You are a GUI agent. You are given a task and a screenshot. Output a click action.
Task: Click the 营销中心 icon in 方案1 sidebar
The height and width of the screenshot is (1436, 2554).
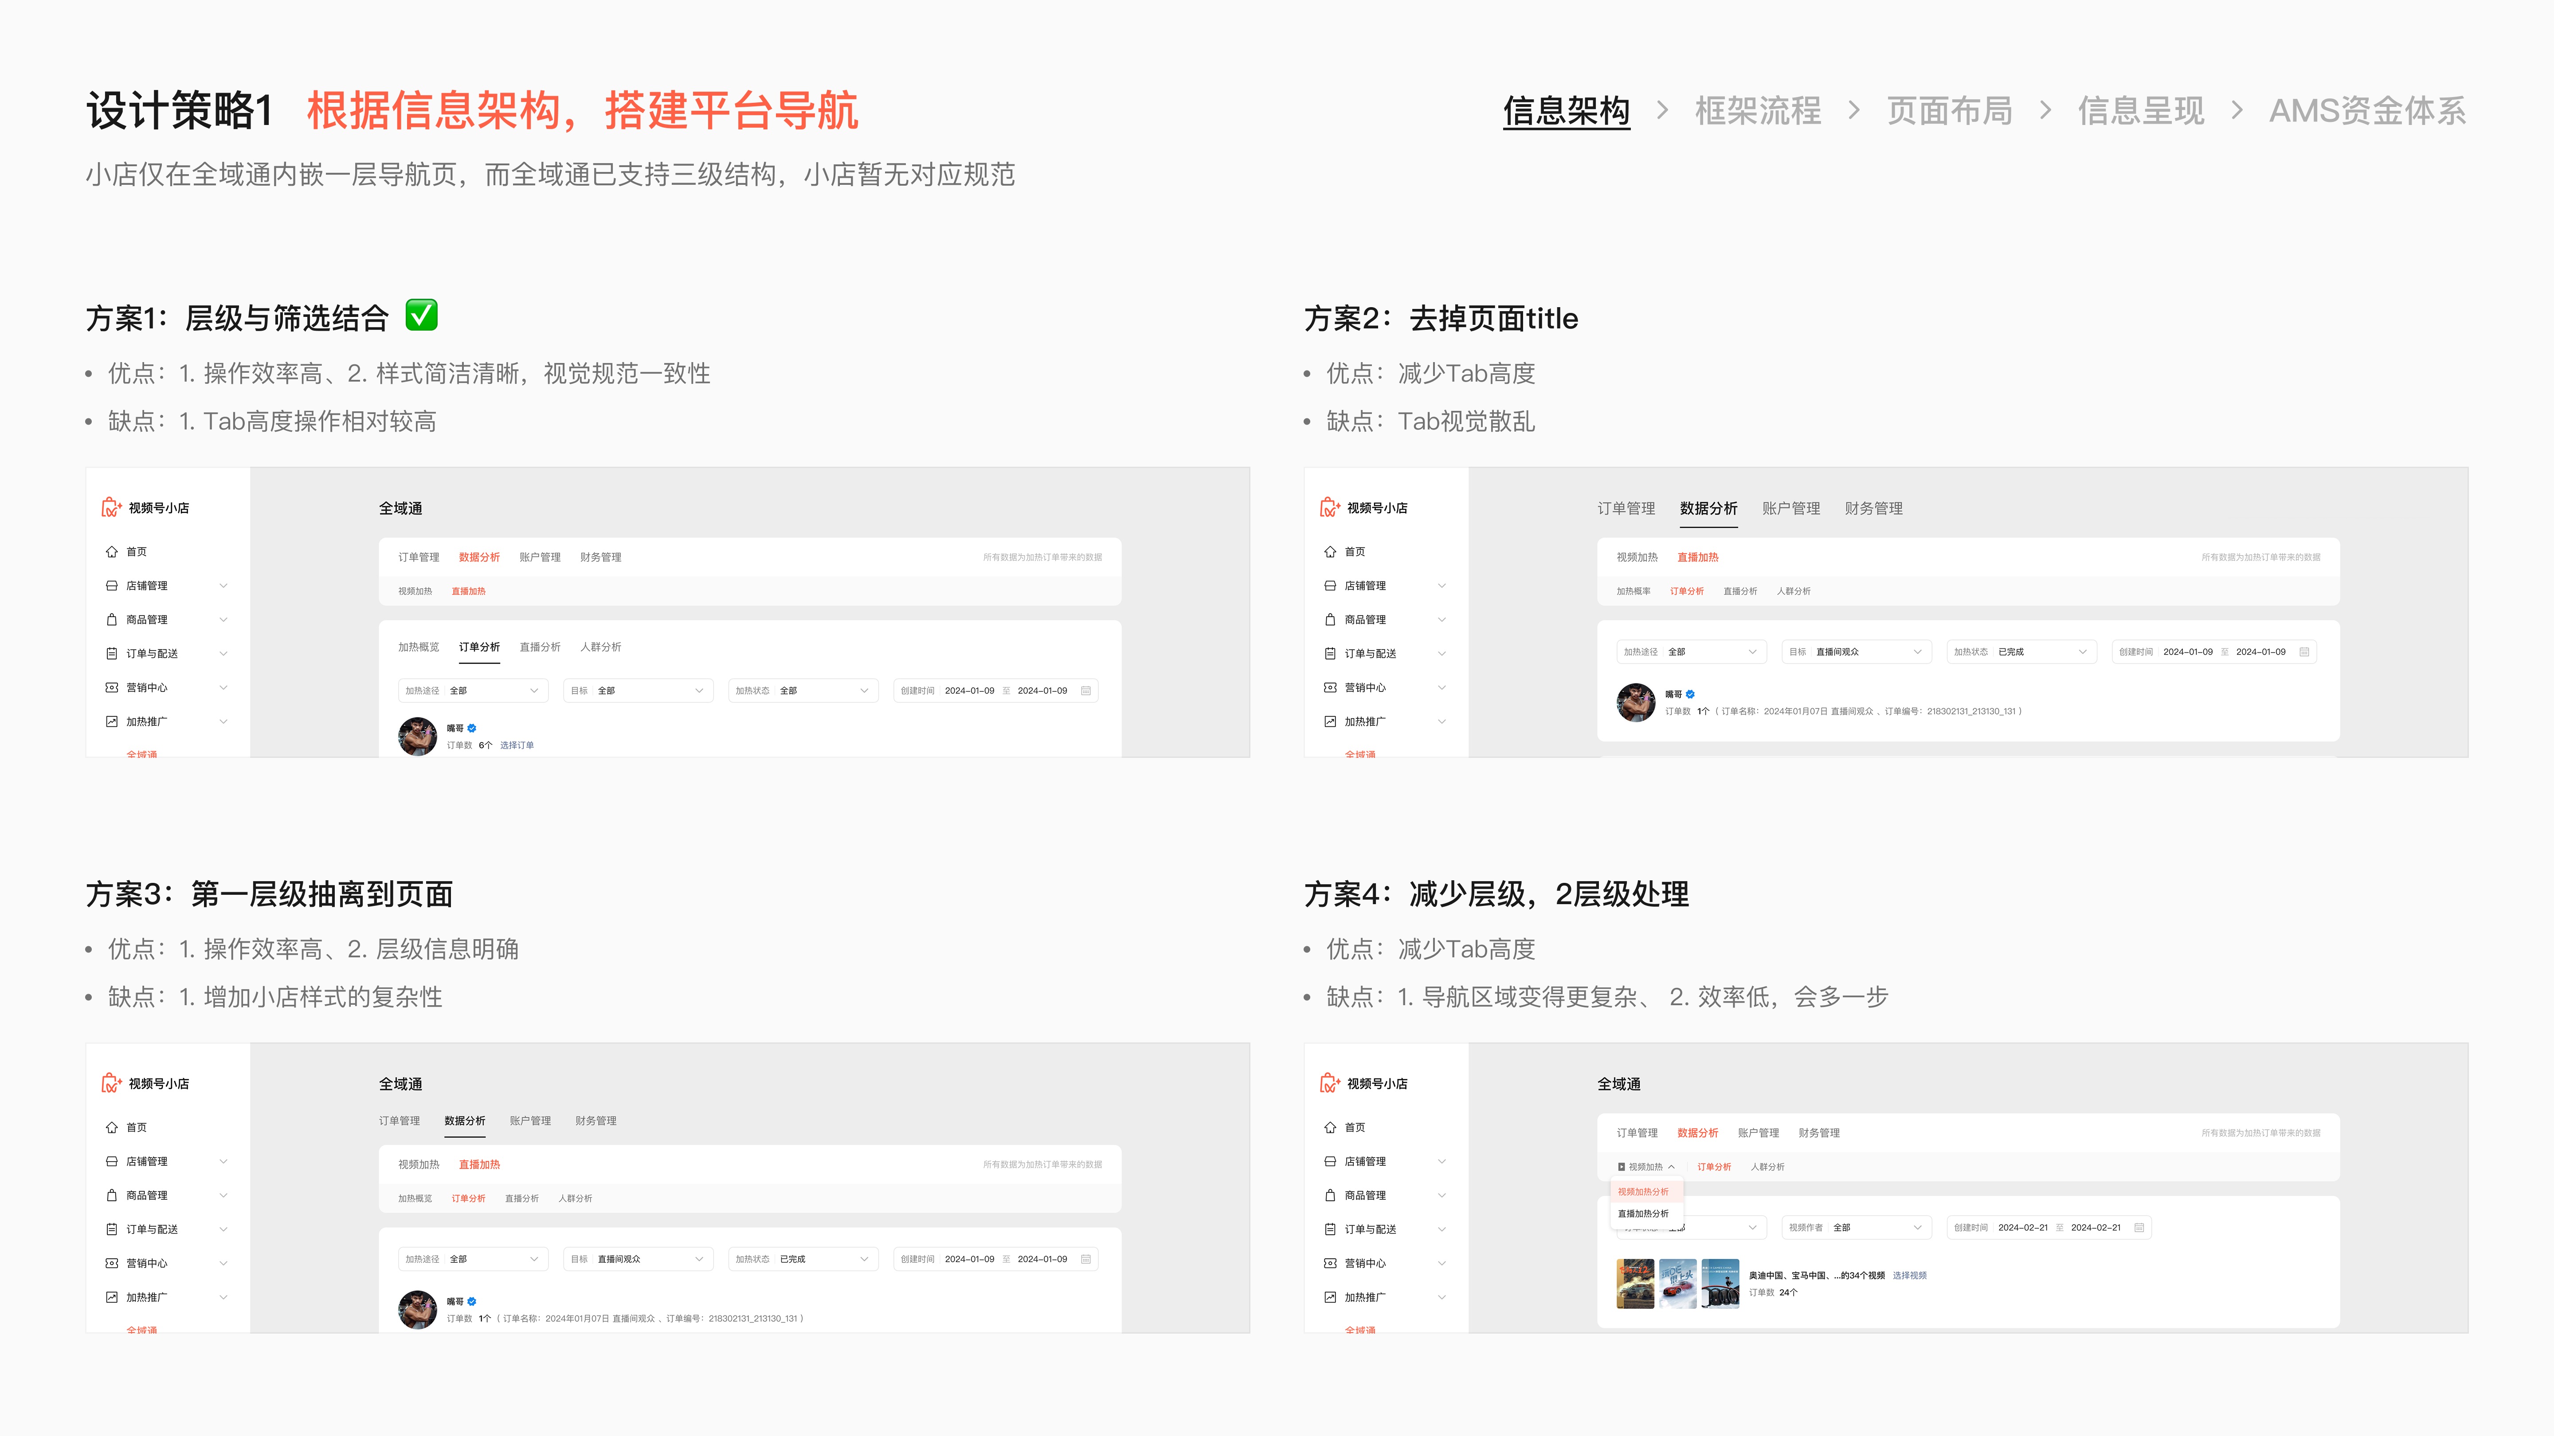[112, 687]
